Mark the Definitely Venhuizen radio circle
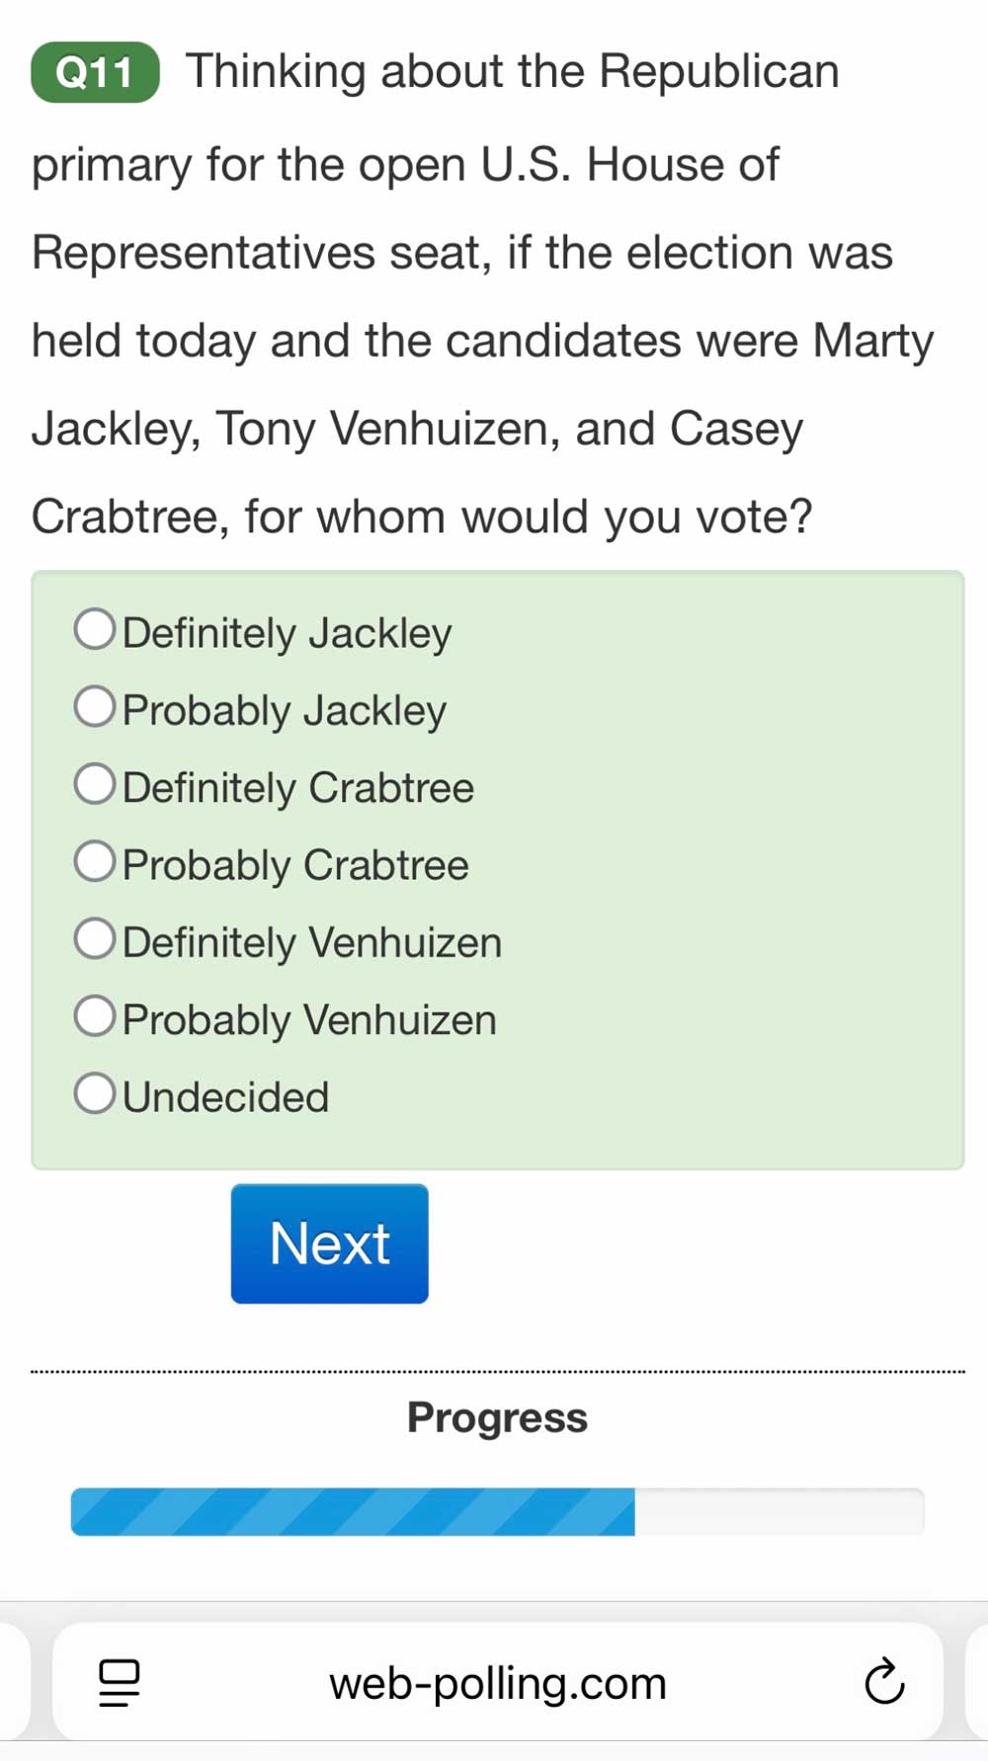Screen dimensions: 988x1761 (95, 938)
